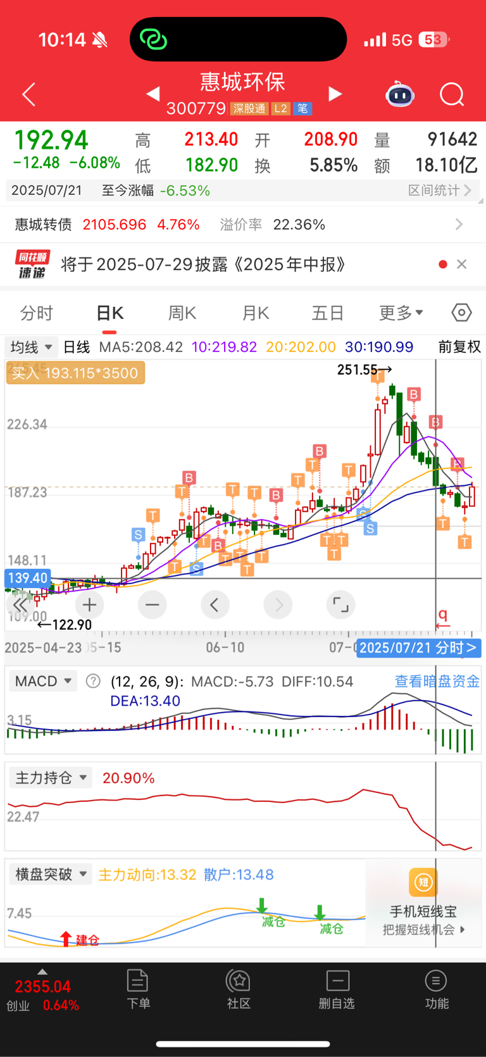
Task: Tap the 笔 badge
Action: coord(302,108)
